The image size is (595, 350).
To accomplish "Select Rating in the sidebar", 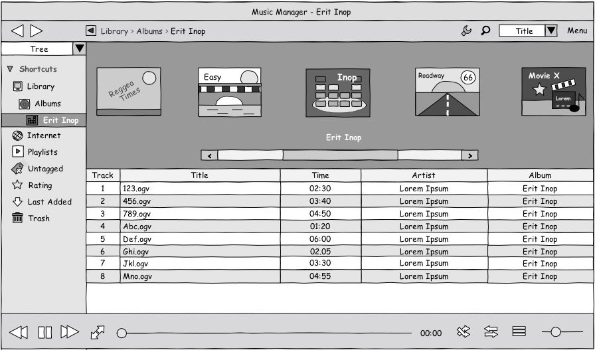I will [x=40, y=185].
